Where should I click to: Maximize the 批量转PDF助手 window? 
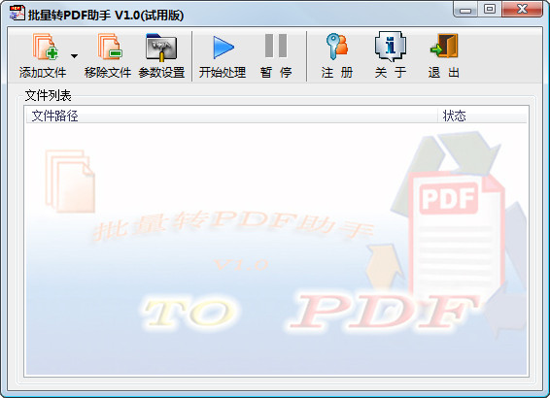(490, 10)
